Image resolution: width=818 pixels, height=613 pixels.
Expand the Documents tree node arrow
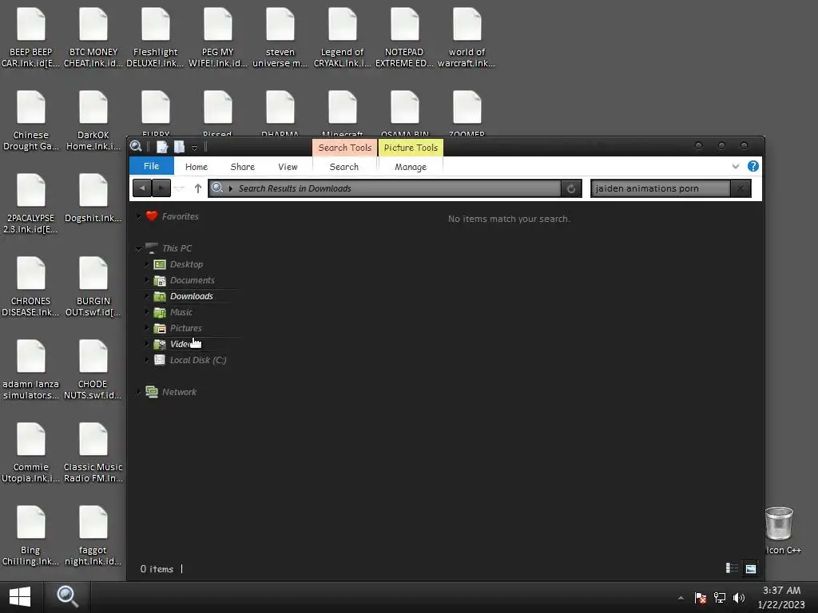click(x=147, y=280)
